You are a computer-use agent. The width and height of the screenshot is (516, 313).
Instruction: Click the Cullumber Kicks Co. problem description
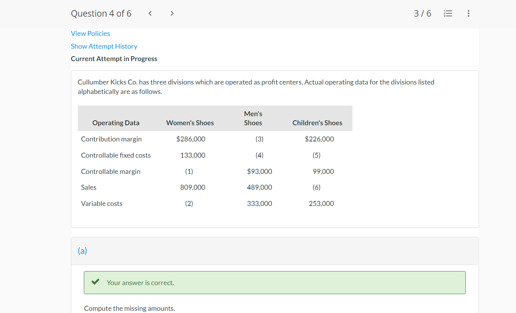[x=256, y=87]
